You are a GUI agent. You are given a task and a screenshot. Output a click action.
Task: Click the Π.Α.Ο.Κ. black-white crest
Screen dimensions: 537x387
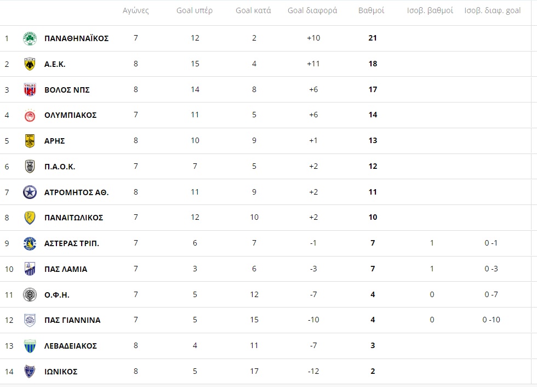pos(30,167)
